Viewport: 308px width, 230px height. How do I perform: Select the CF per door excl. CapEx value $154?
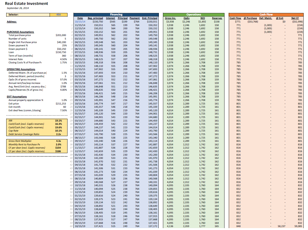(58, 148)
